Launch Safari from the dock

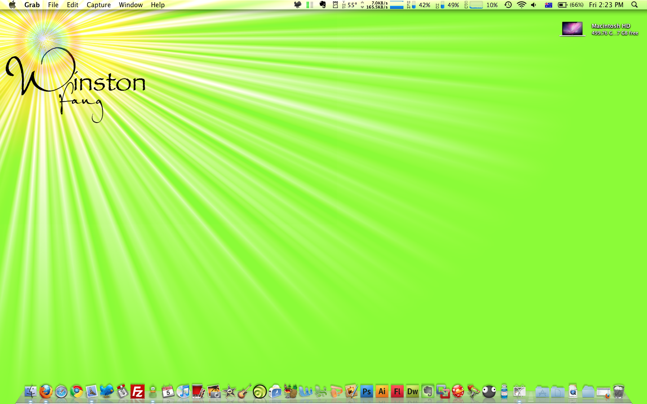(x=61, y=391)
